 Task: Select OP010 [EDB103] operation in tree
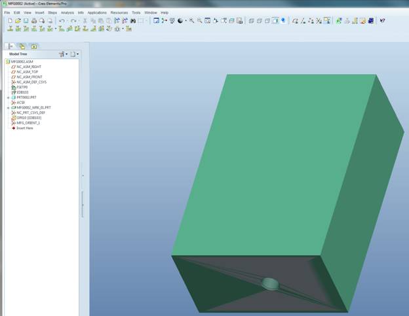(29, 118)
